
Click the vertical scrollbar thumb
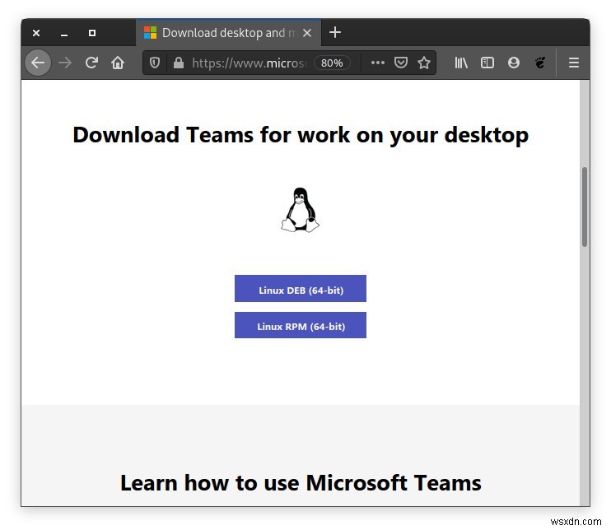pos(585,207)
